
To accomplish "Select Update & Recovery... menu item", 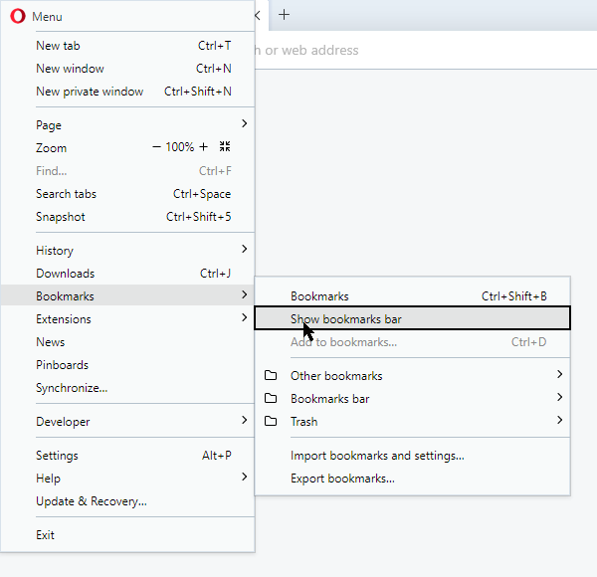I will 127,500.
